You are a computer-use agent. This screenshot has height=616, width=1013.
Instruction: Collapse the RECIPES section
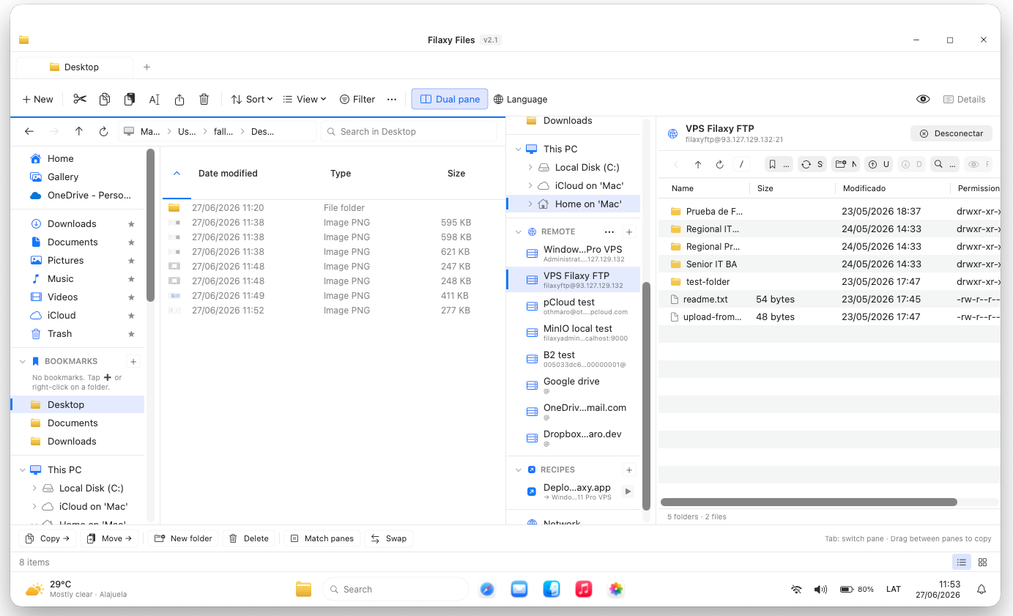pyautogui.click(x=519, y=470)
